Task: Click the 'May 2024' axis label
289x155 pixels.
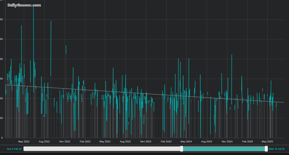Action: tap(186, 142)
